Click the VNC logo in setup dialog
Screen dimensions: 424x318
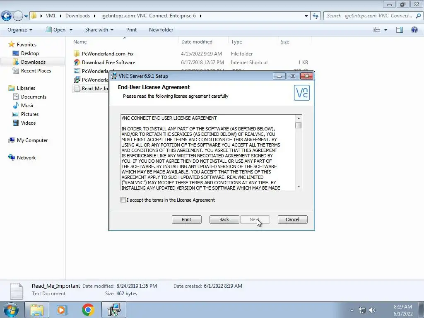(302, 92)
